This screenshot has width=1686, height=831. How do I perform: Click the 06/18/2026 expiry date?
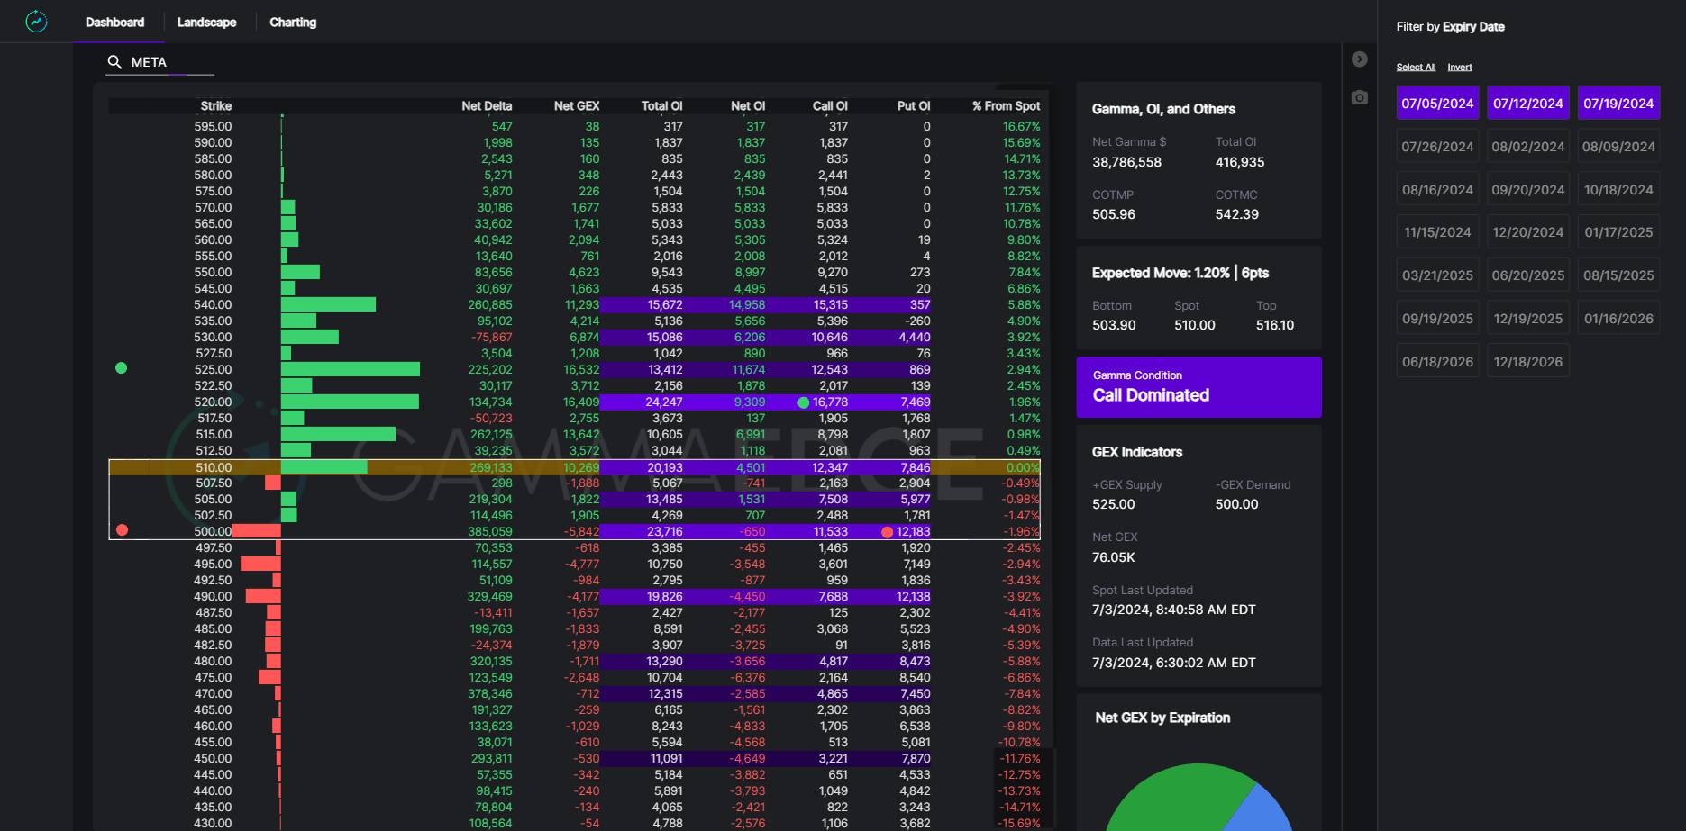(1437, 361)
